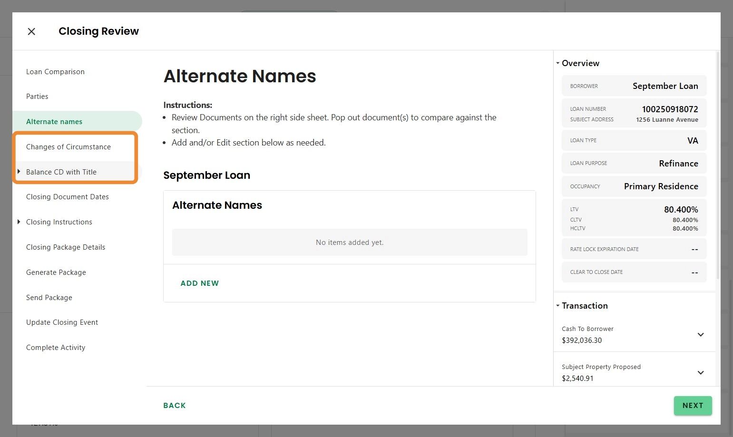Go to Parties step
The image size is (733, 437).
tap(37, 97)
